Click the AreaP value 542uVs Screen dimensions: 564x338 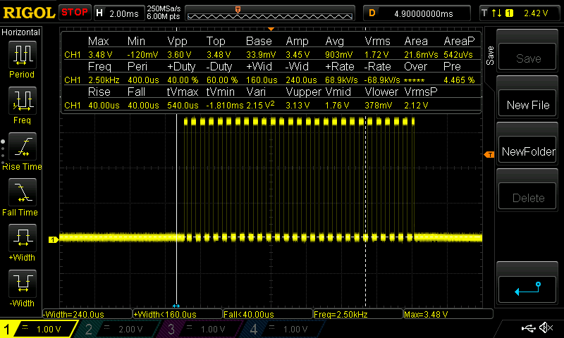[458, 55]
